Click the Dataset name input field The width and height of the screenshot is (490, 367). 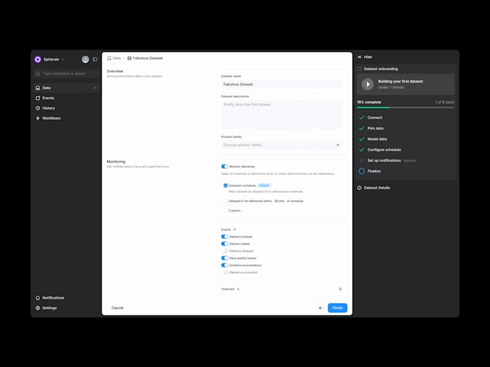tap(282, 84)
